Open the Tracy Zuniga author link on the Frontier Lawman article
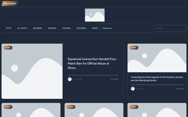The height and width of the screenshot is (117, 188). [x=140, y=89]
